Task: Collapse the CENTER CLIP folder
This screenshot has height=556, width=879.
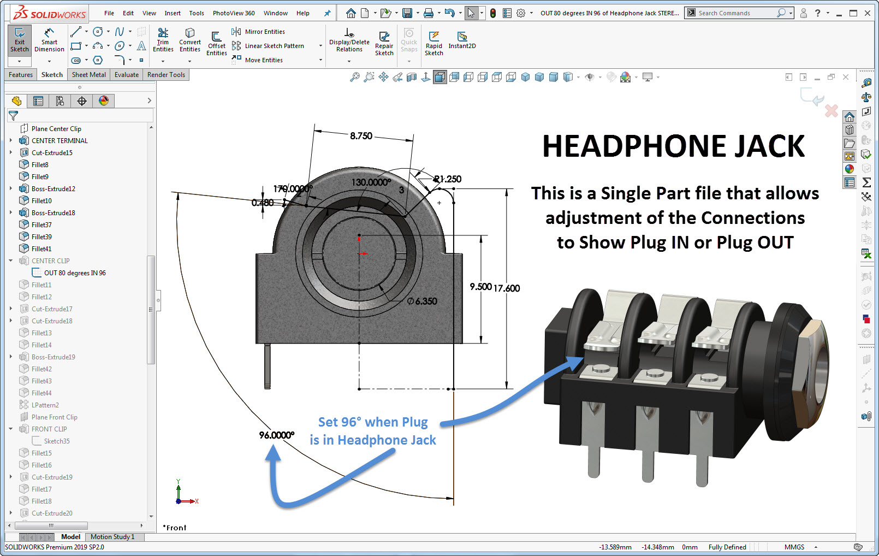Action: pyautogui.click(x=11, y=261)
